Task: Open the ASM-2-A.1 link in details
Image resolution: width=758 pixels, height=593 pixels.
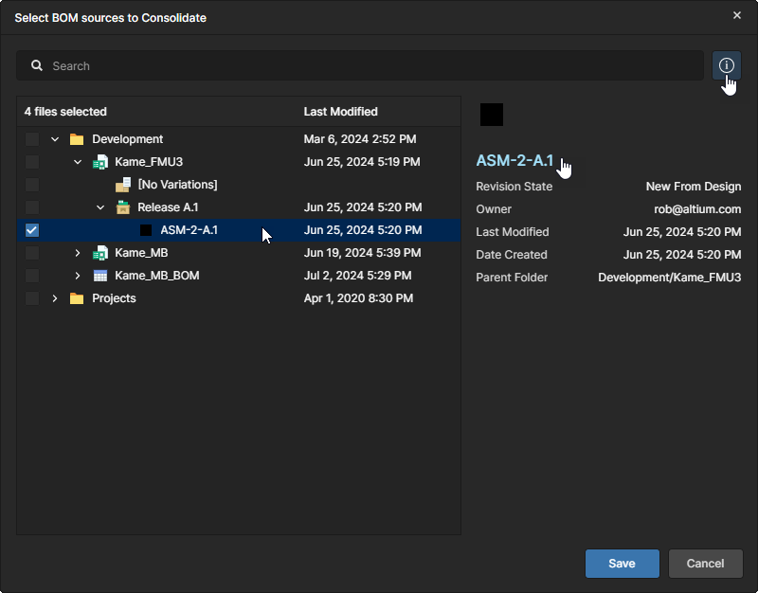Action: click(514, 160)
